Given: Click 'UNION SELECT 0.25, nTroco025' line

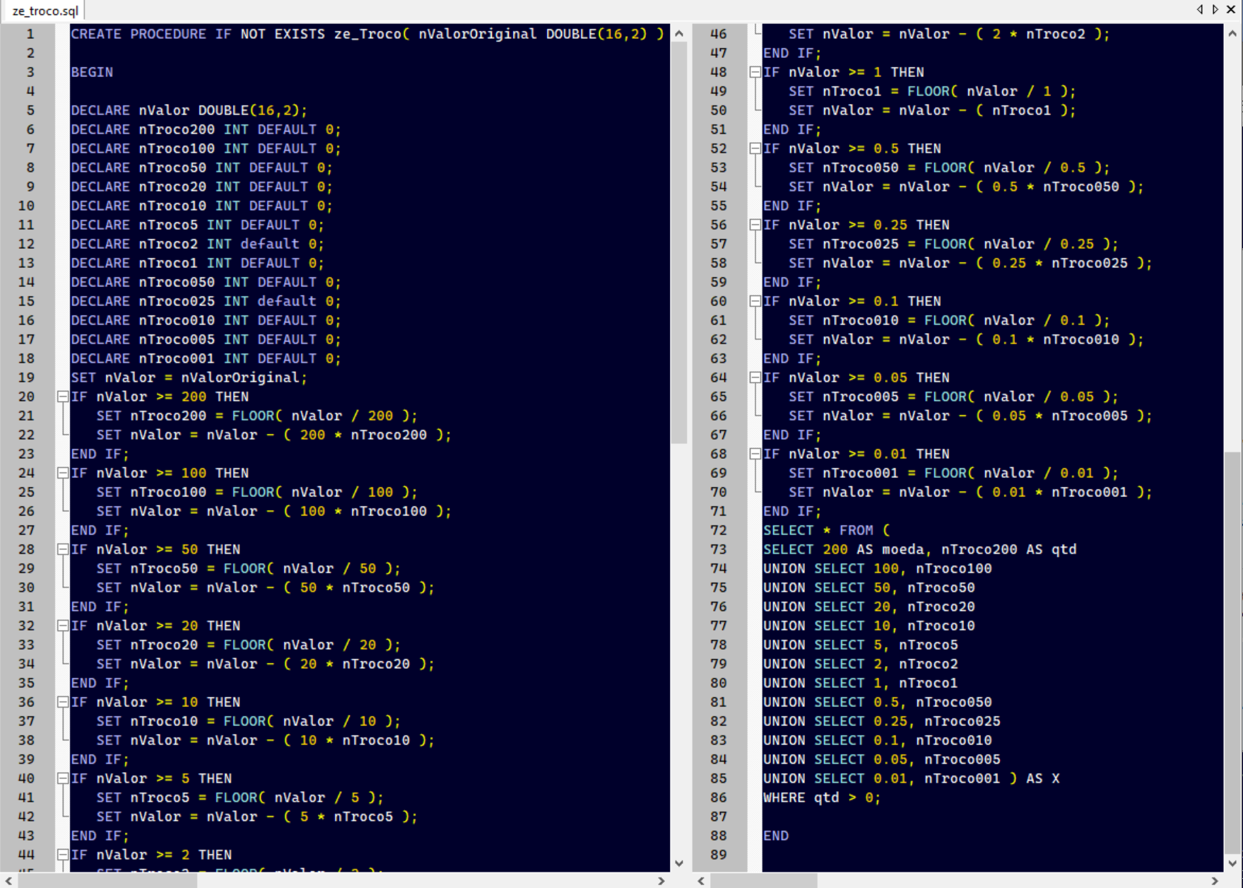Looking at the screenshot, I should click(881, 721).
